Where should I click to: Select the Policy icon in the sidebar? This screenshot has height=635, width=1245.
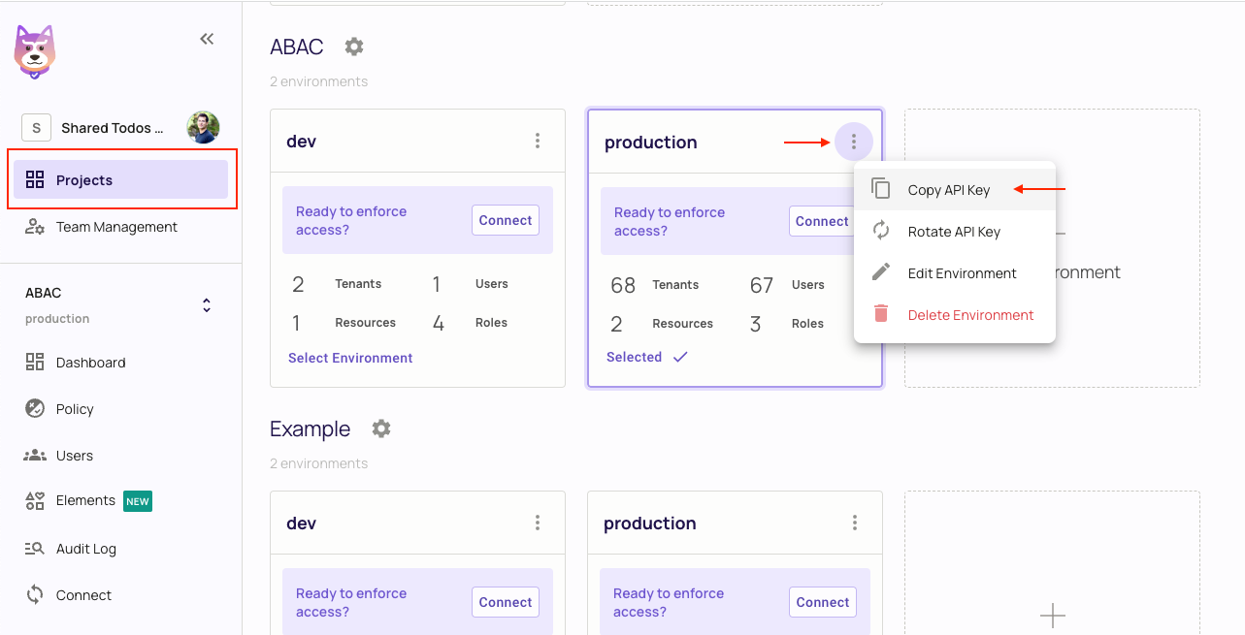point(34,408)
